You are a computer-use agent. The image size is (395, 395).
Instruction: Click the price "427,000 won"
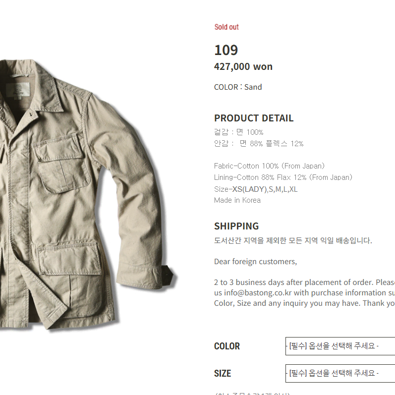point(243,66)
